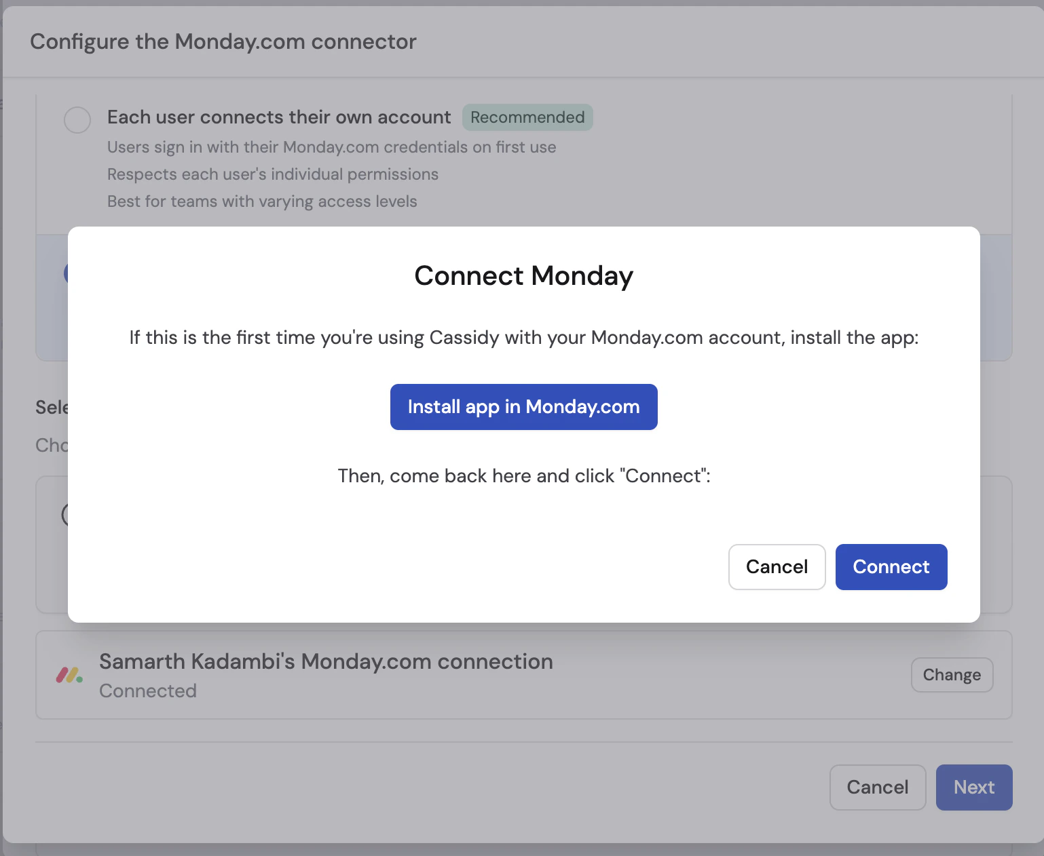Click the Connect Monday dialog title
The height and width of the screenshot is (856, 1044).
523,275
